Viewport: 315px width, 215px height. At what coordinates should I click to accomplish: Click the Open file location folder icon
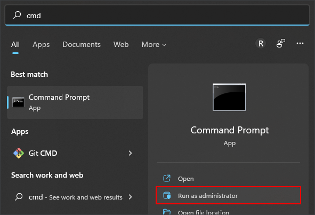click(167, 212)
